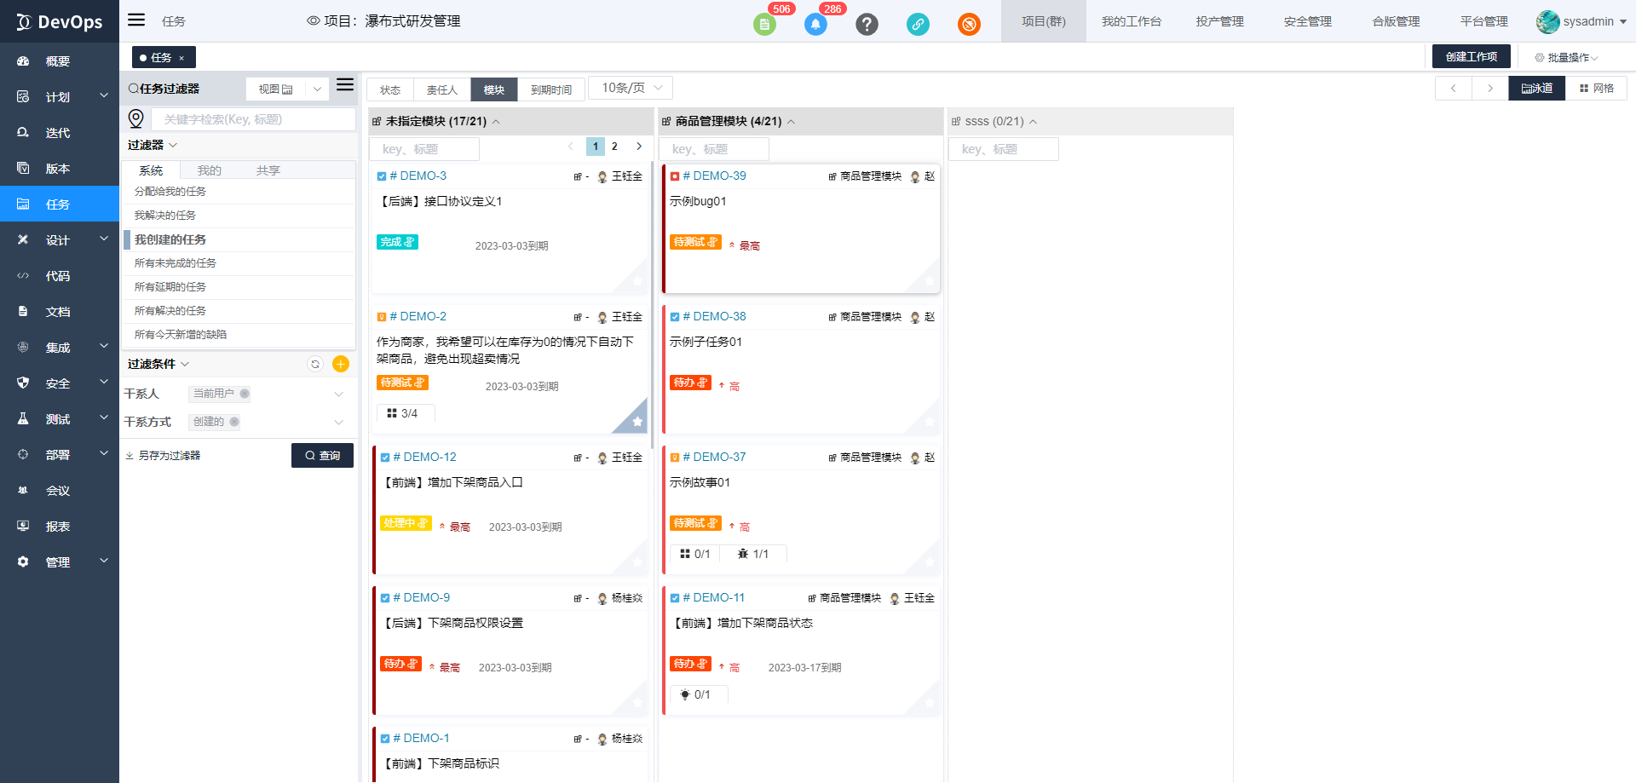The height and width of the screenshot is (783, 1636).
Task: Remove the 当前用户 filter tag
Action: point(245,394)
